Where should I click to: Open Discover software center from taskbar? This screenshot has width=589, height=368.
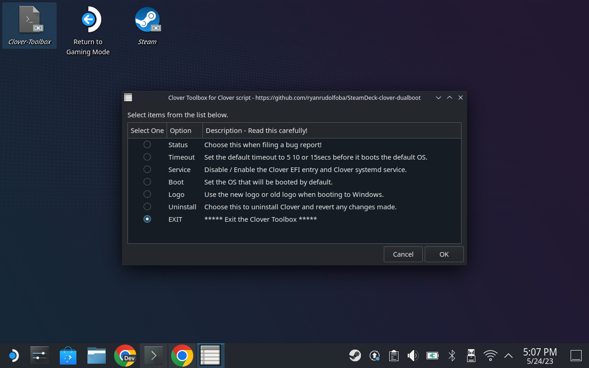[68, 355]
